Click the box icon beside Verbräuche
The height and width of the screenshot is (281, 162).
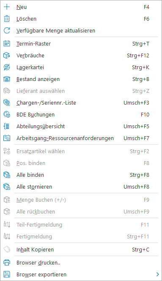pyautogui.click(x=7, y=56)
